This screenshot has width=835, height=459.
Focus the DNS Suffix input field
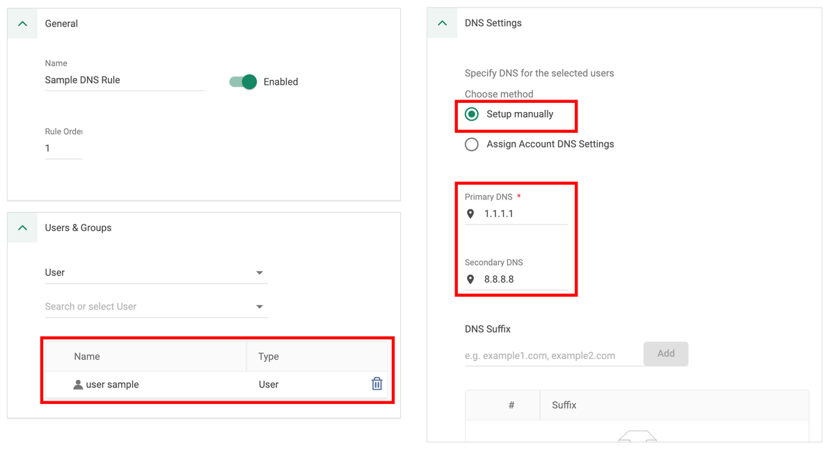pos(553,355)
